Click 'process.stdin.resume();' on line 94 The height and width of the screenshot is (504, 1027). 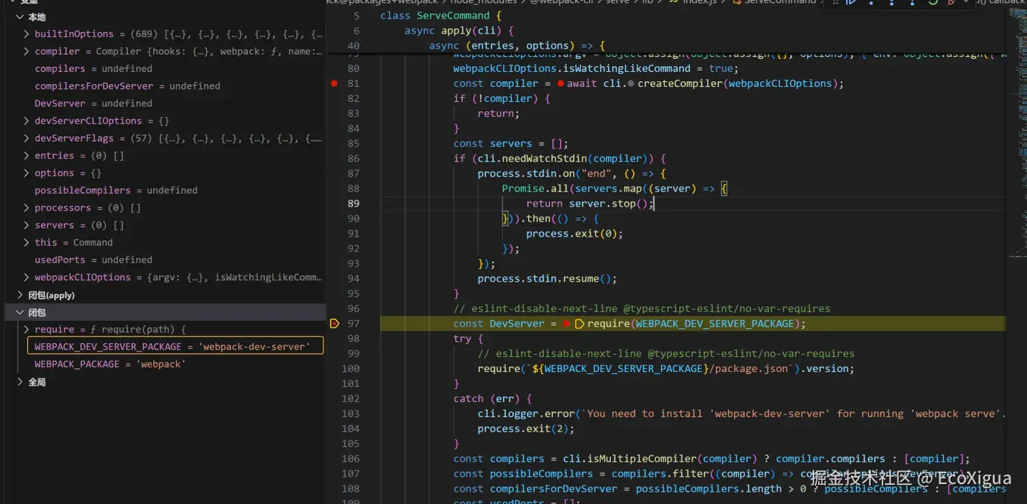click(x=547, y=279)
